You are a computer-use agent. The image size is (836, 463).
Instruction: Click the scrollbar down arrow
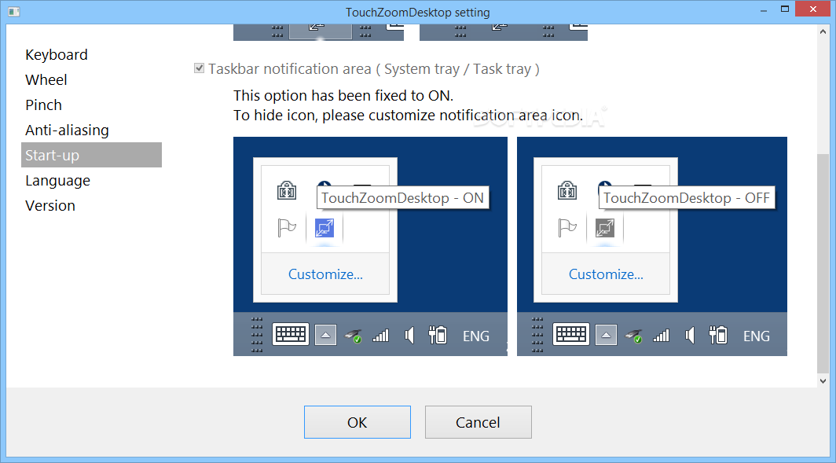point(823,380)
